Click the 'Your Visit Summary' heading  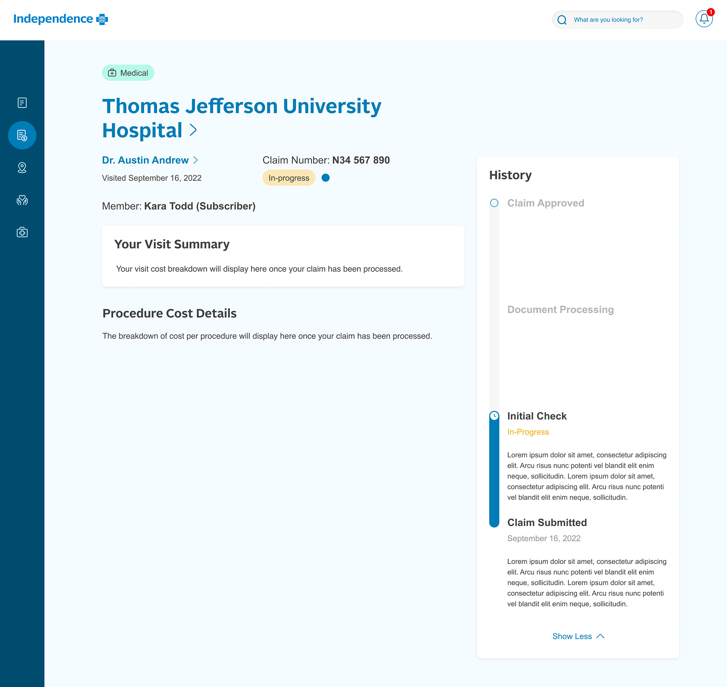pos(172,244)
